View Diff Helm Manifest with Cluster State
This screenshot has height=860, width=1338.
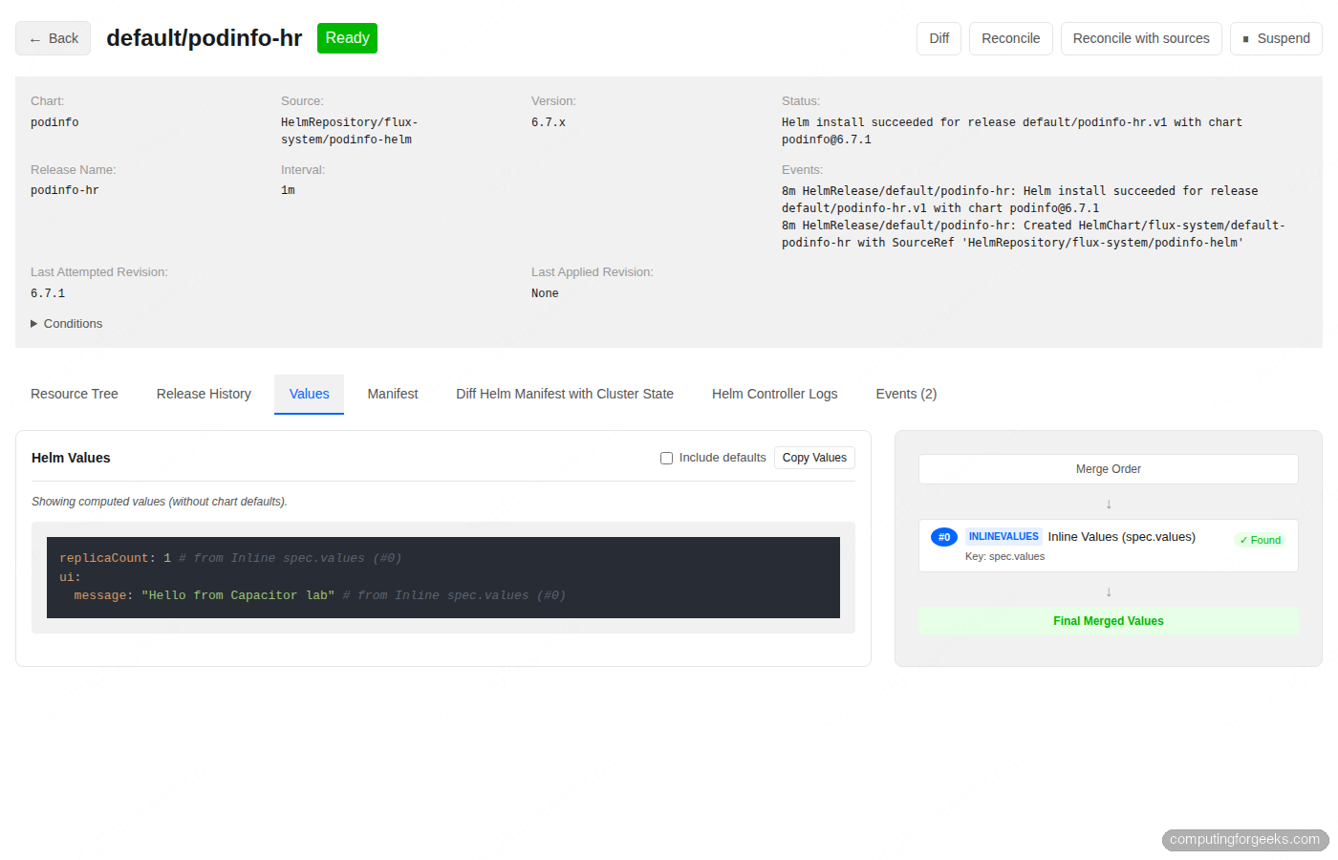click(565, 394)
